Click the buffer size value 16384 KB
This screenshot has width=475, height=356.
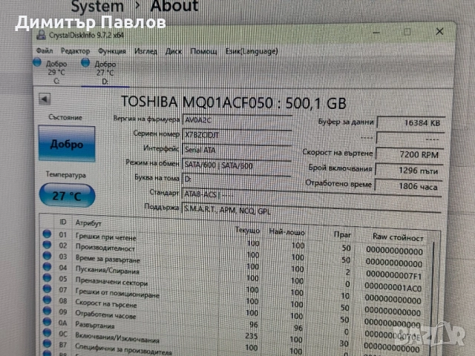pyautogui.click(x=411, y=123)
